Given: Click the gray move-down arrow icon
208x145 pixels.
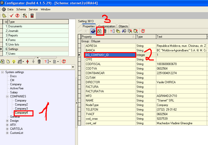Looking at the screenshot, I should pyautogui.click(x=33, y=61).
